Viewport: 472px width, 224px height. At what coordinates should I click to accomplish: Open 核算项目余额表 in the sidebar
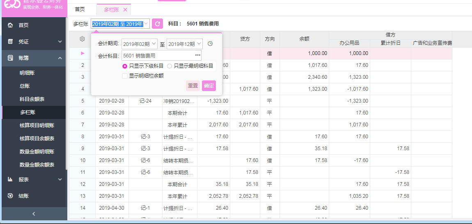[37, 139]
